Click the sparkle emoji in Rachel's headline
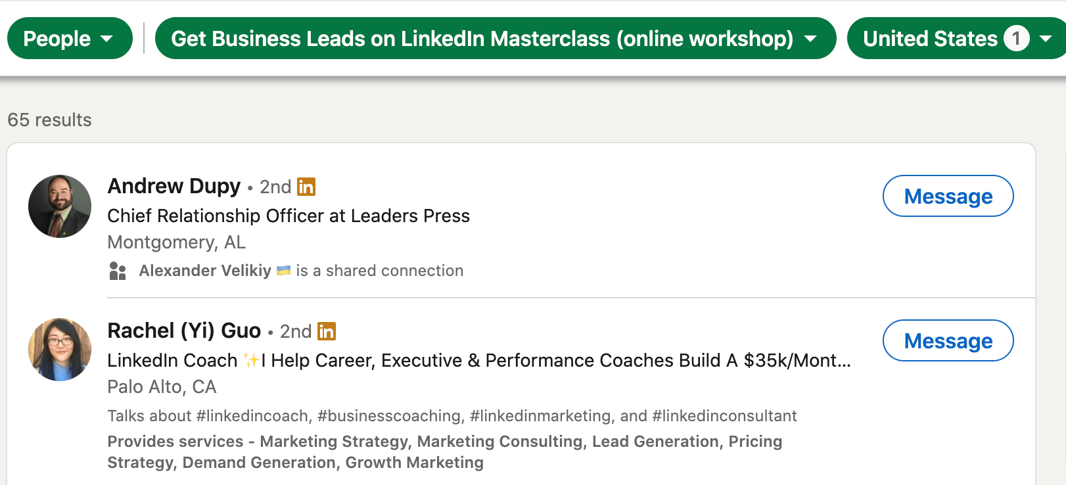 [251, 360]
